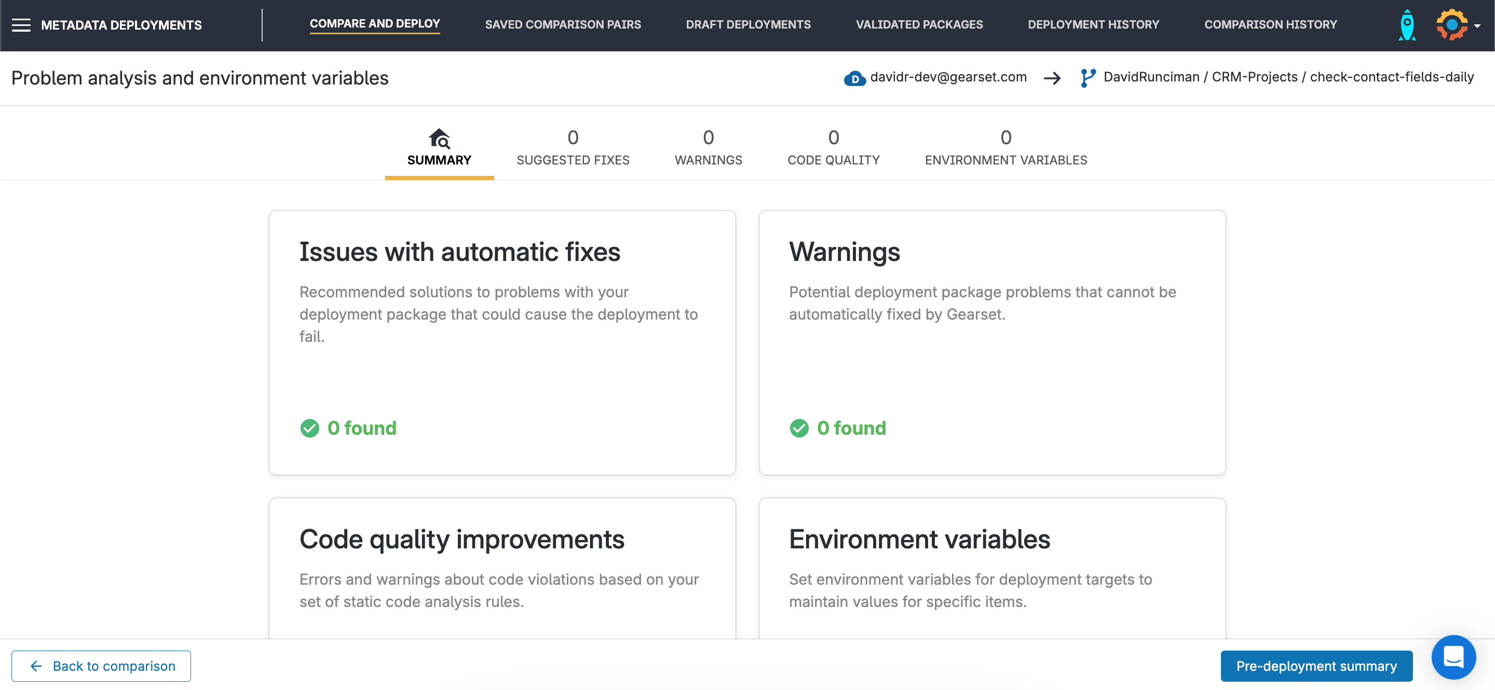This screenshot has width=1495, height=690.
Task: Click the git branch target icon
Action: click(x=1088, y=78)
